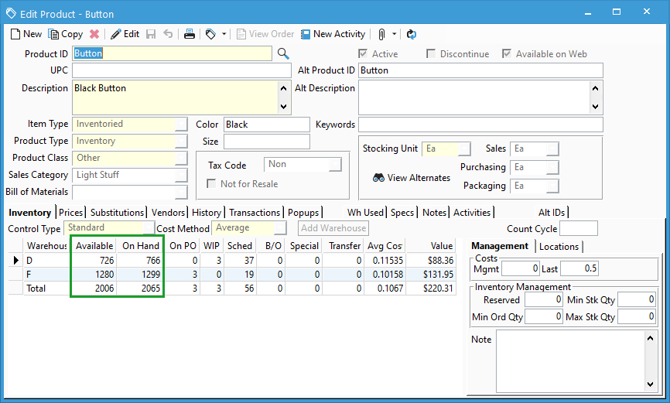Image resolution: width=670 pixels, height=403 pixels.
Task: Click the printer icon in toolbar
Action: click(x=189, y=34)
